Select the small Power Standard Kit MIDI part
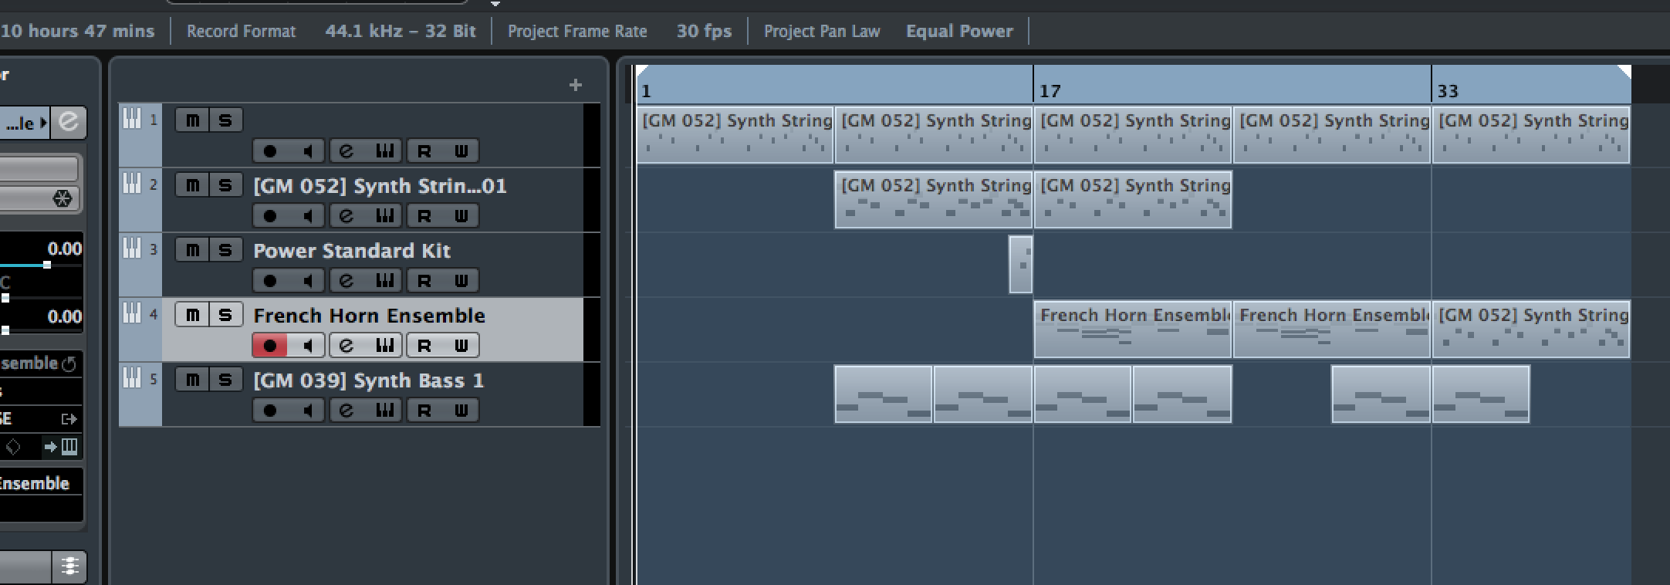 (1020, 265)
